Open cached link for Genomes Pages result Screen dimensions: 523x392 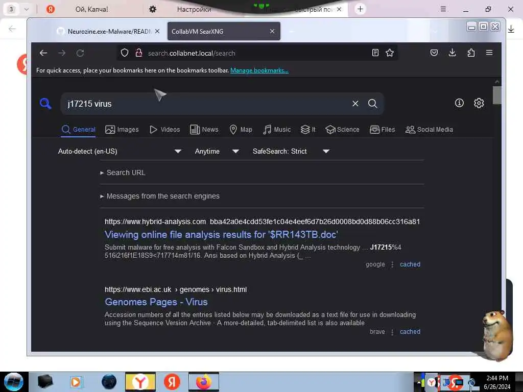(x=410, y=332)
